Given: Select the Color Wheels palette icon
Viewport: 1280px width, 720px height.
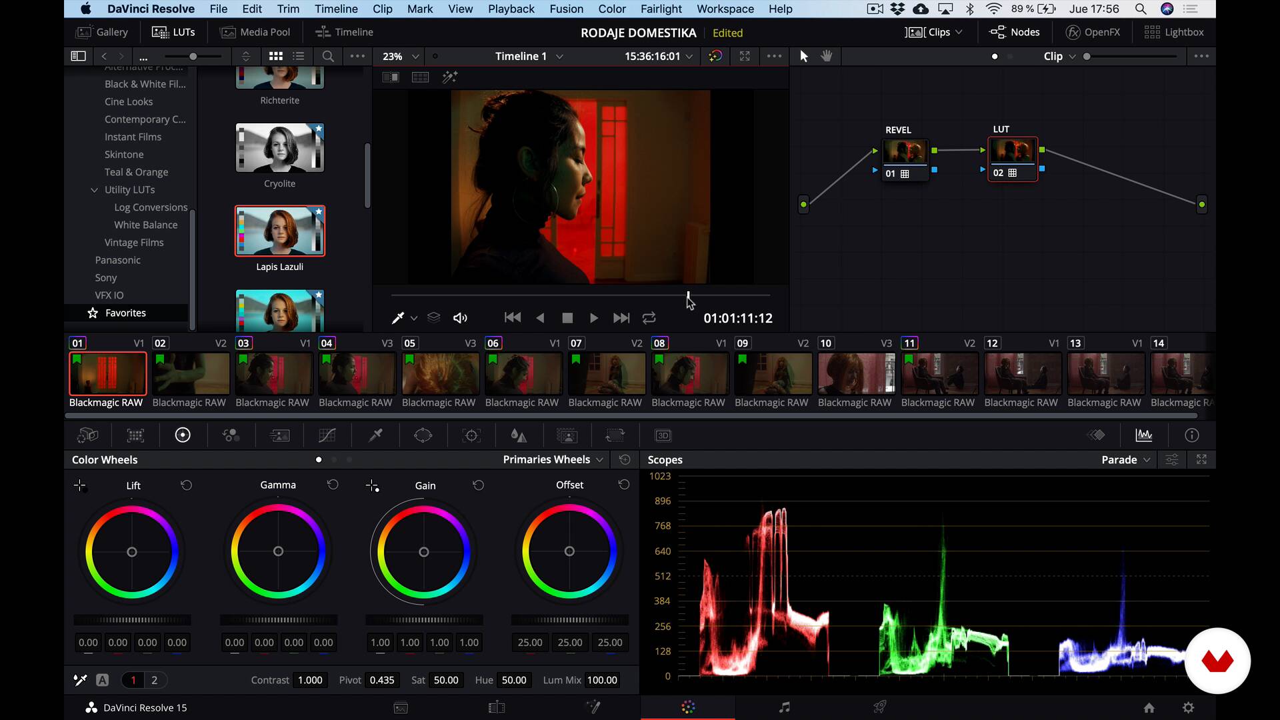Looking at the screenshot, I should (183, 435).
